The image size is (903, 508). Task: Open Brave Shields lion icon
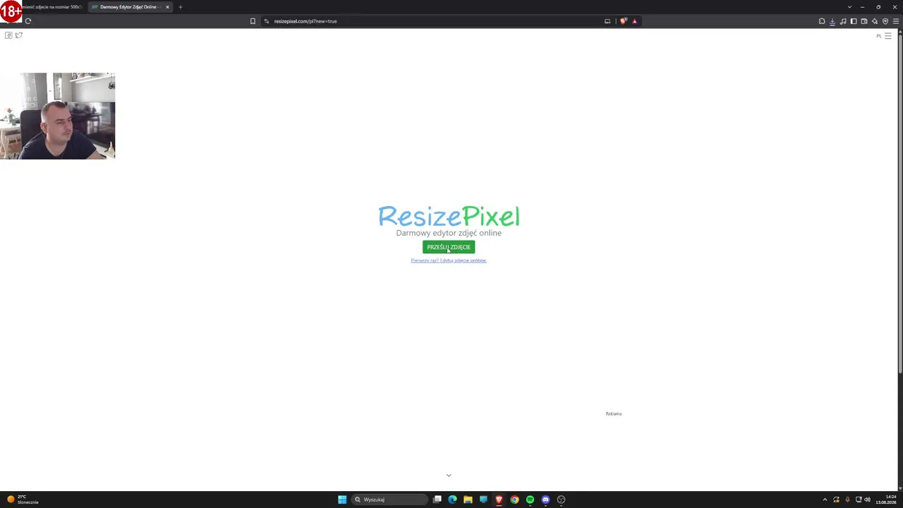point(623,21)
